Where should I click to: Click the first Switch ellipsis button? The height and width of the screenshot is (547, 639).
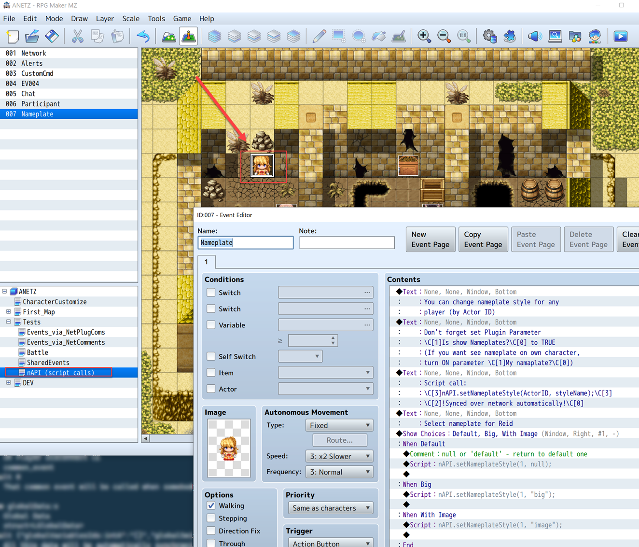(x=367, y=293)
